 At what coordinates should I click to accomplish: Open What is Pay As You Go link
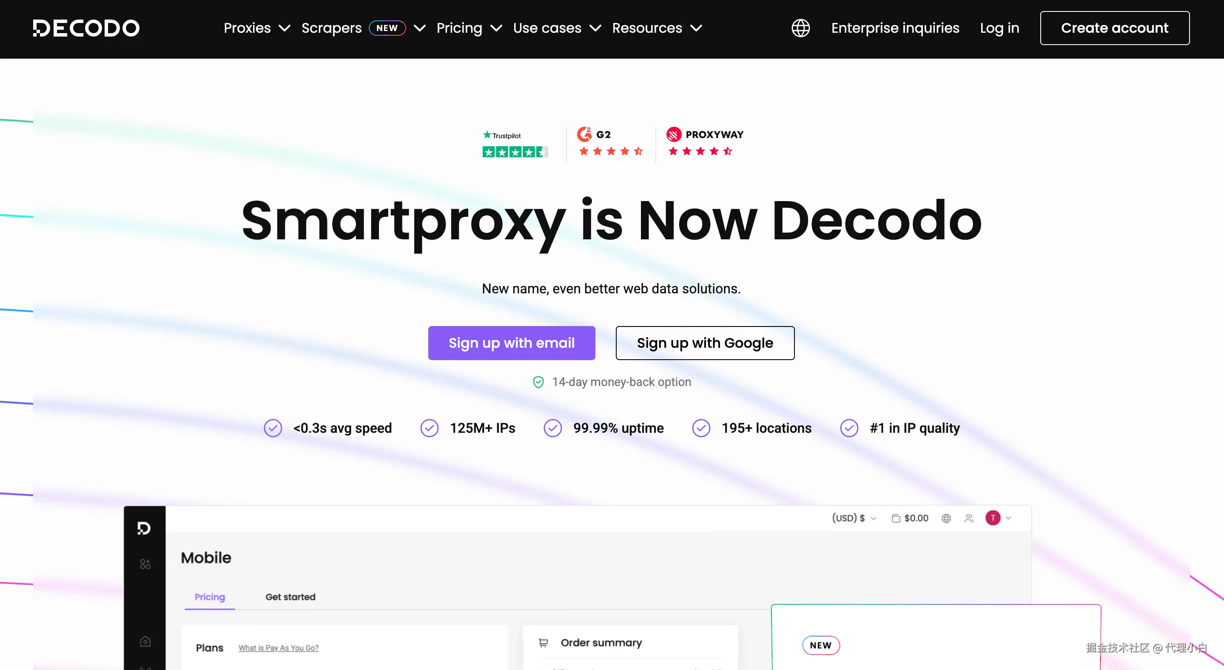pos(279,648)
